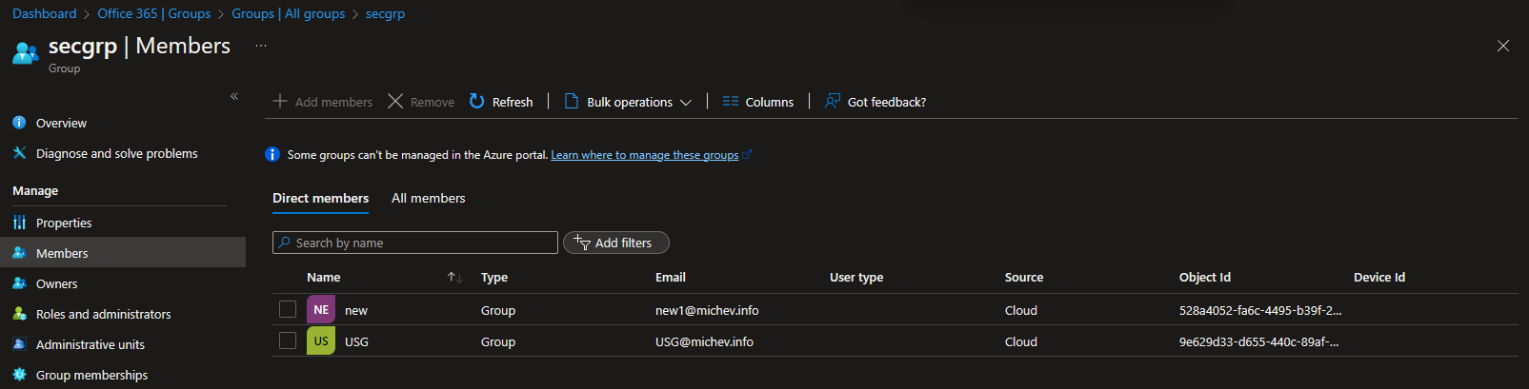Click the Columns list icon

(731, 101)
